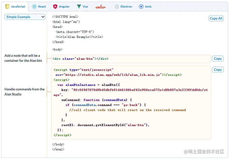Click the Ionic circle icon
This screenshot has width=229, height=159.
(x=141, y=7)
